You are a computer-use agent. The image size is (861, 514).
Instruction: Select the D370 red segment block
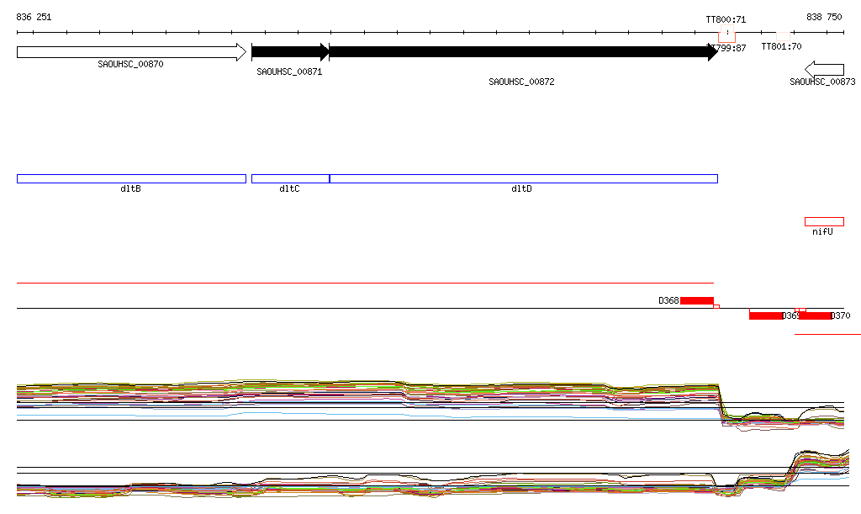pos(815,315)
